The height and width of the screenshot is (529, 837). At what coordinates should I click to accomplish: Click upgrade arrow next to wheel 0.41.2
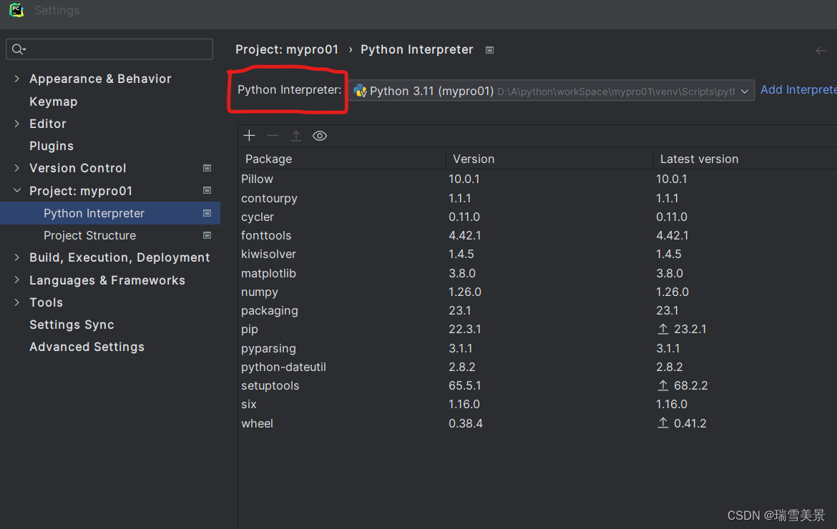tap(663, 423)
